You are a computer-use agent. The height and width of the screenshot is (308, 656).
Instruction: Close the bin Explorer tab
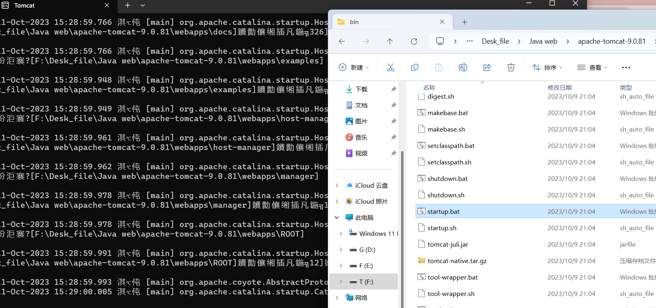pyautogui.click(x=442, y=22)
